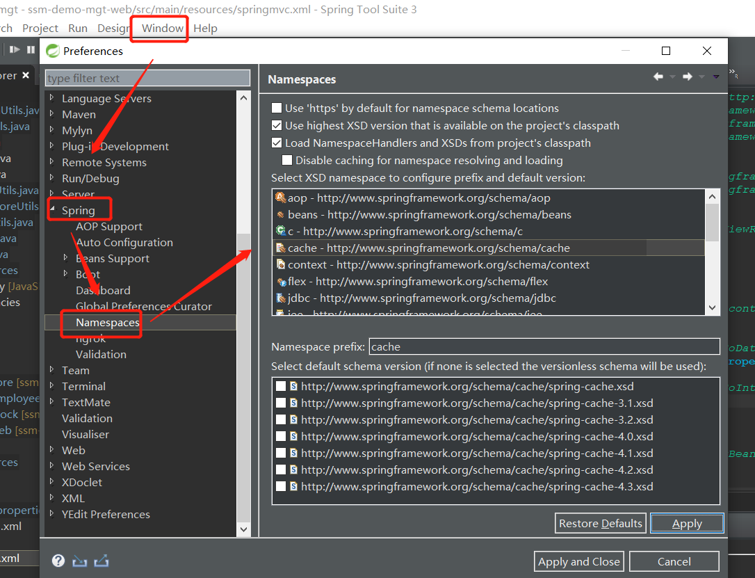
Task: Expand the Web Services node
Action: pyautogui.click(x=52, y=465)
